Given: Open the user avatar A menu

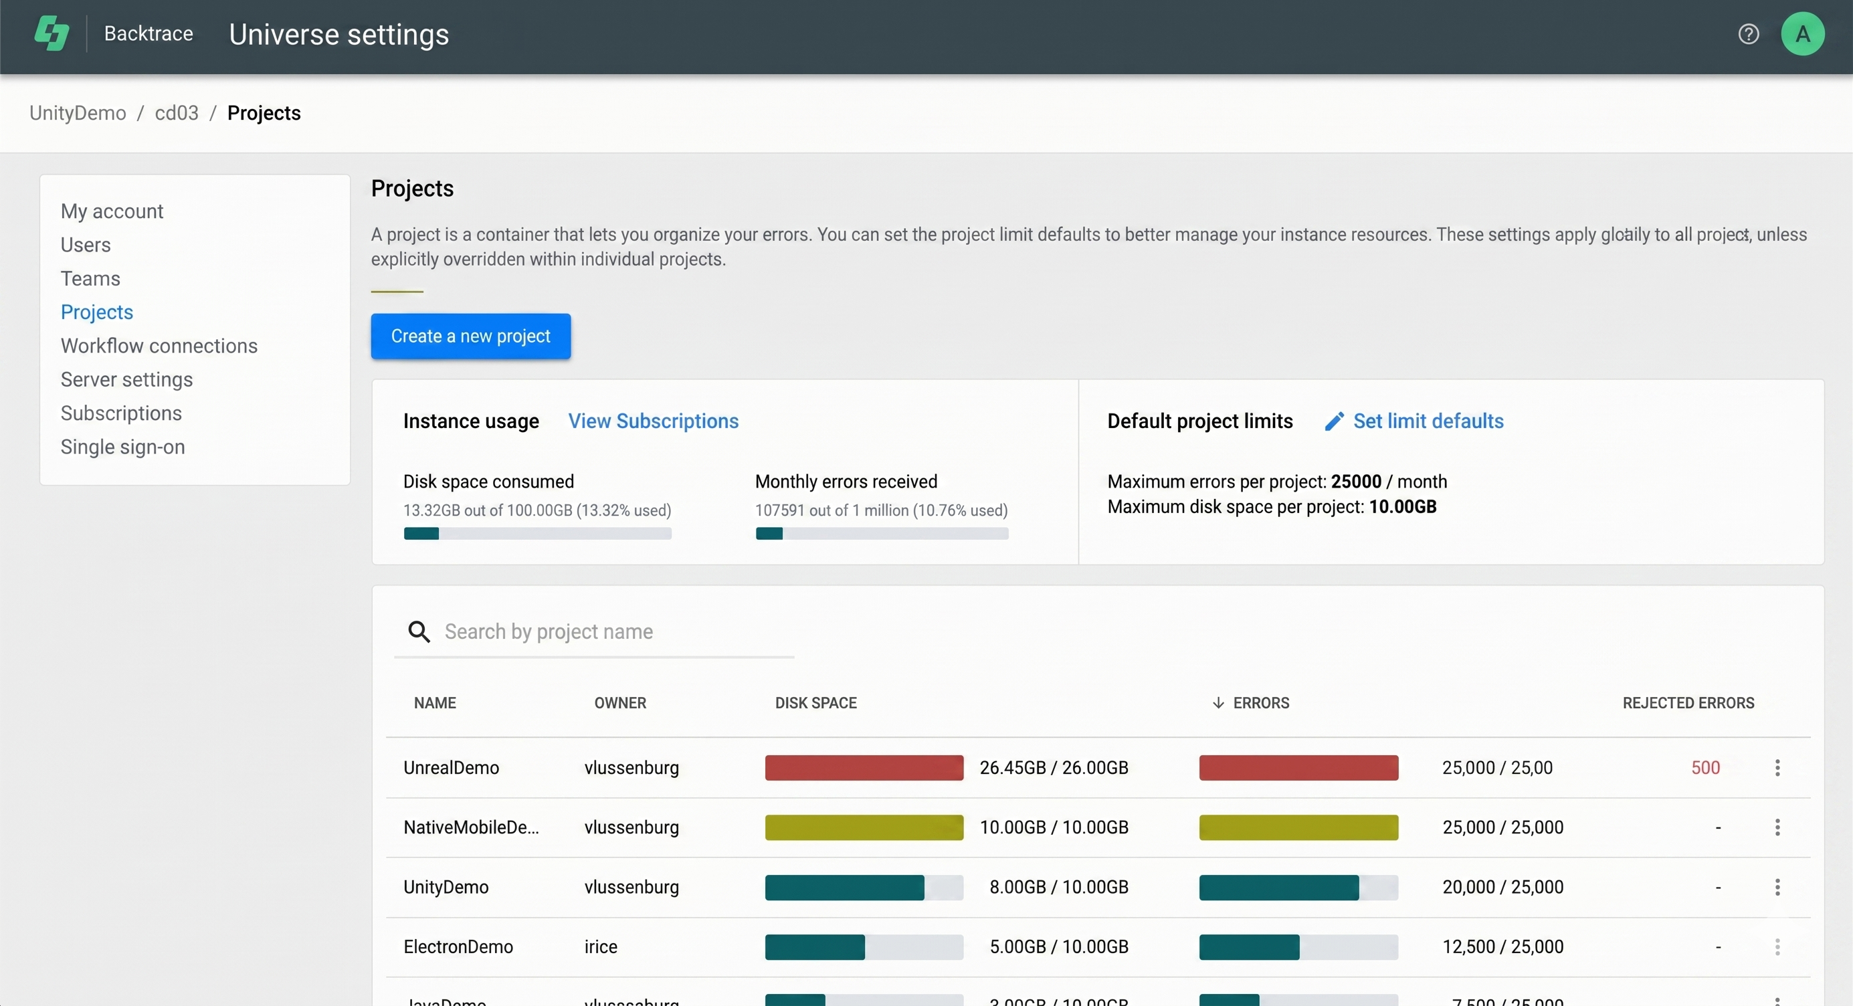Looking at the screenshot, I should coord(1802,34).
